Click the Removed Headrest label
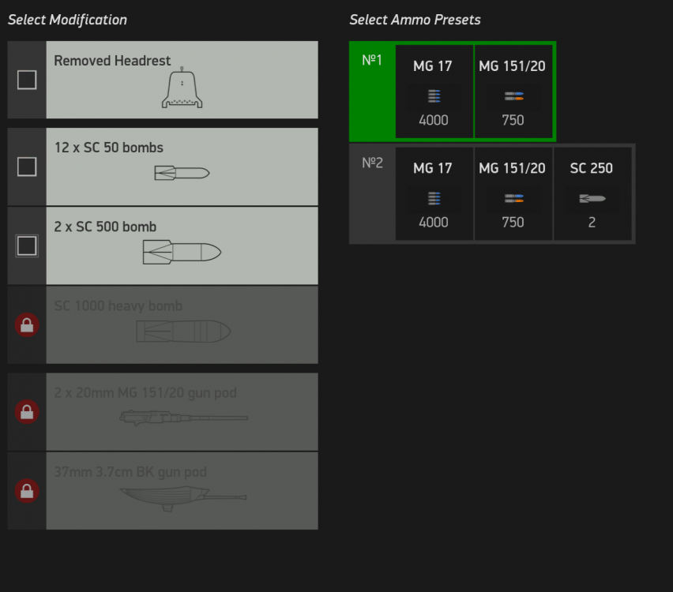673x592 pixels. click(112, 61)
